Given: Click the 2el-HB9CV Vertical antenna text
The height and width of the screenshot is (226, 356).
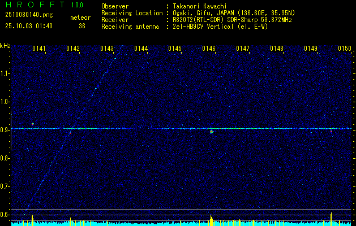Looking at the screenshot, I should point(220,27).
